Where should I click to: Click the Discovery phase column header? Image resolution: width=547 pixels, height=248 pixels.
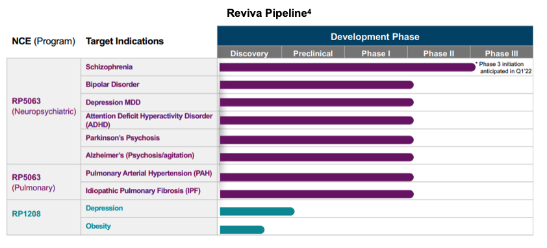point(249,53)
